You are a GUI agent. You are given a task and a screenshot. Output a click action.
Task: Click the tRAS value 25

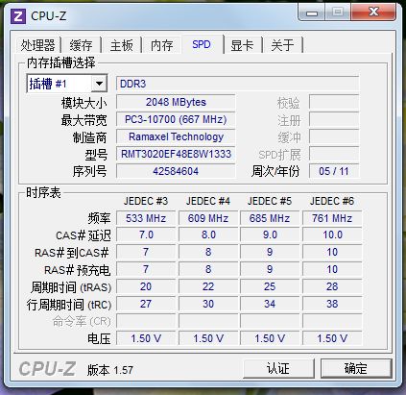click(270, 286)
